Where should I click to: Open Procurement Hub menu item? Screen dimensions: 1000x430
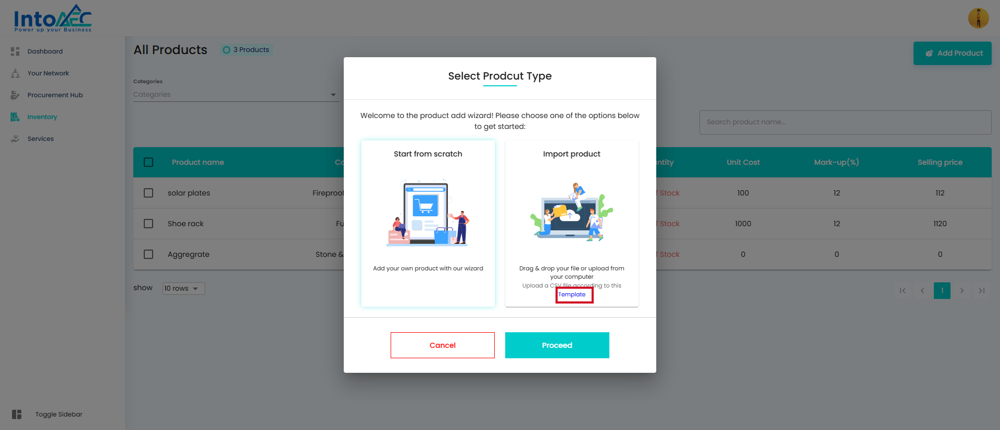(x=55, y=95)
